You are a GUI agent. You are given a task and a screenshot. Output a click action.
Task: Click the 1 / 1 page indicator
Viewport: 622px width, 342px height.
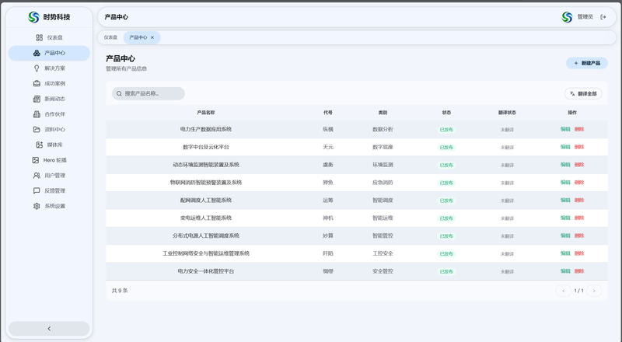point(578,291)
